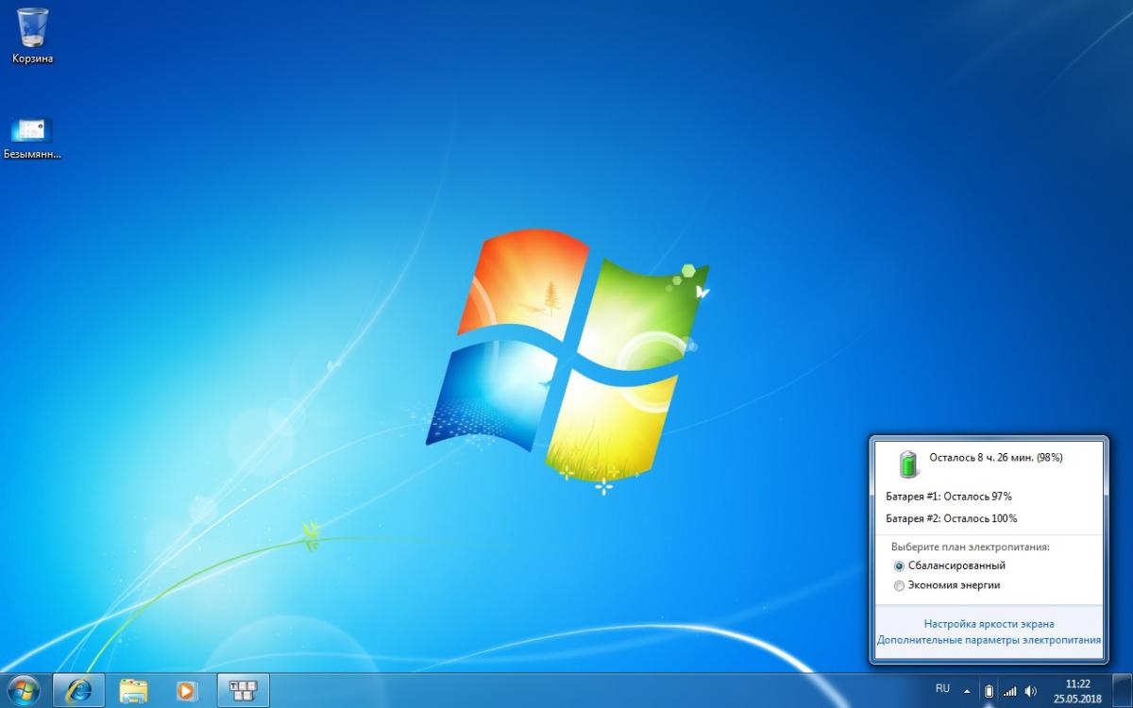The image size is (1133, 708).
Task: Launch Internet Explorer from the taskbar
Action: coord(78,691)
